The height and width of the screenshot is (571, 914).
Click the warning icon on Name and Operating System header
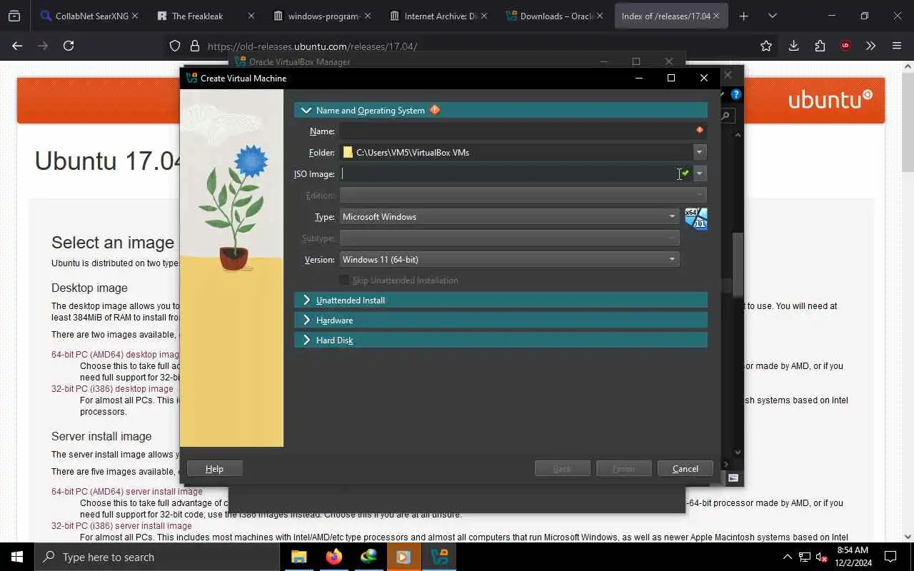click(x=435, y=110)
